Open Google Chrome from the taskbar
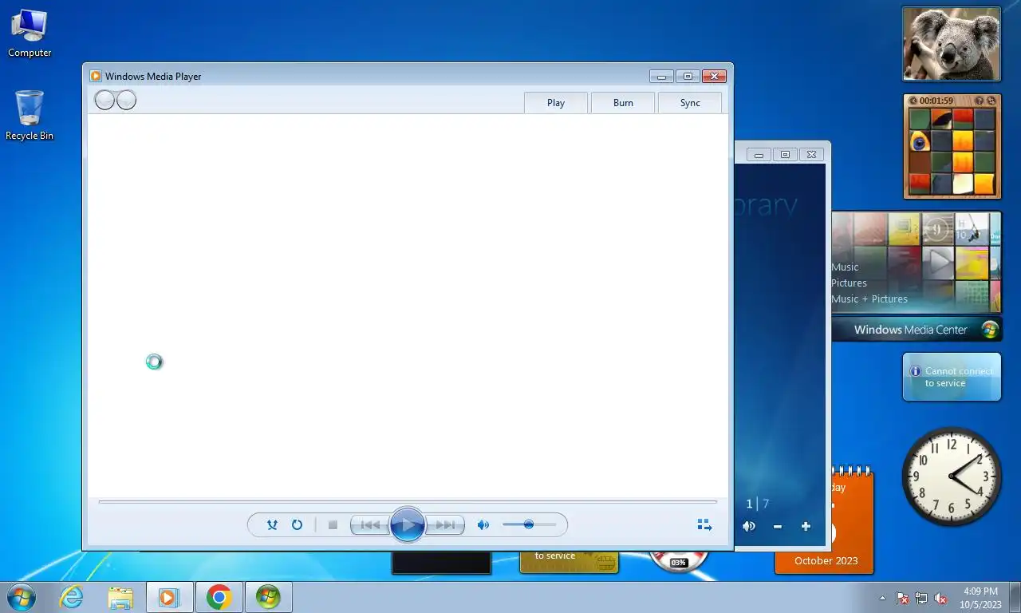The width and height of the screenshot is (1021, 613). pos(219,597)
